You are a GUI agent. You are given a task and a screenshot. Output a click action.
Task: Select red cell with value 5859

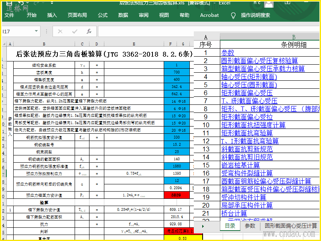177,195
